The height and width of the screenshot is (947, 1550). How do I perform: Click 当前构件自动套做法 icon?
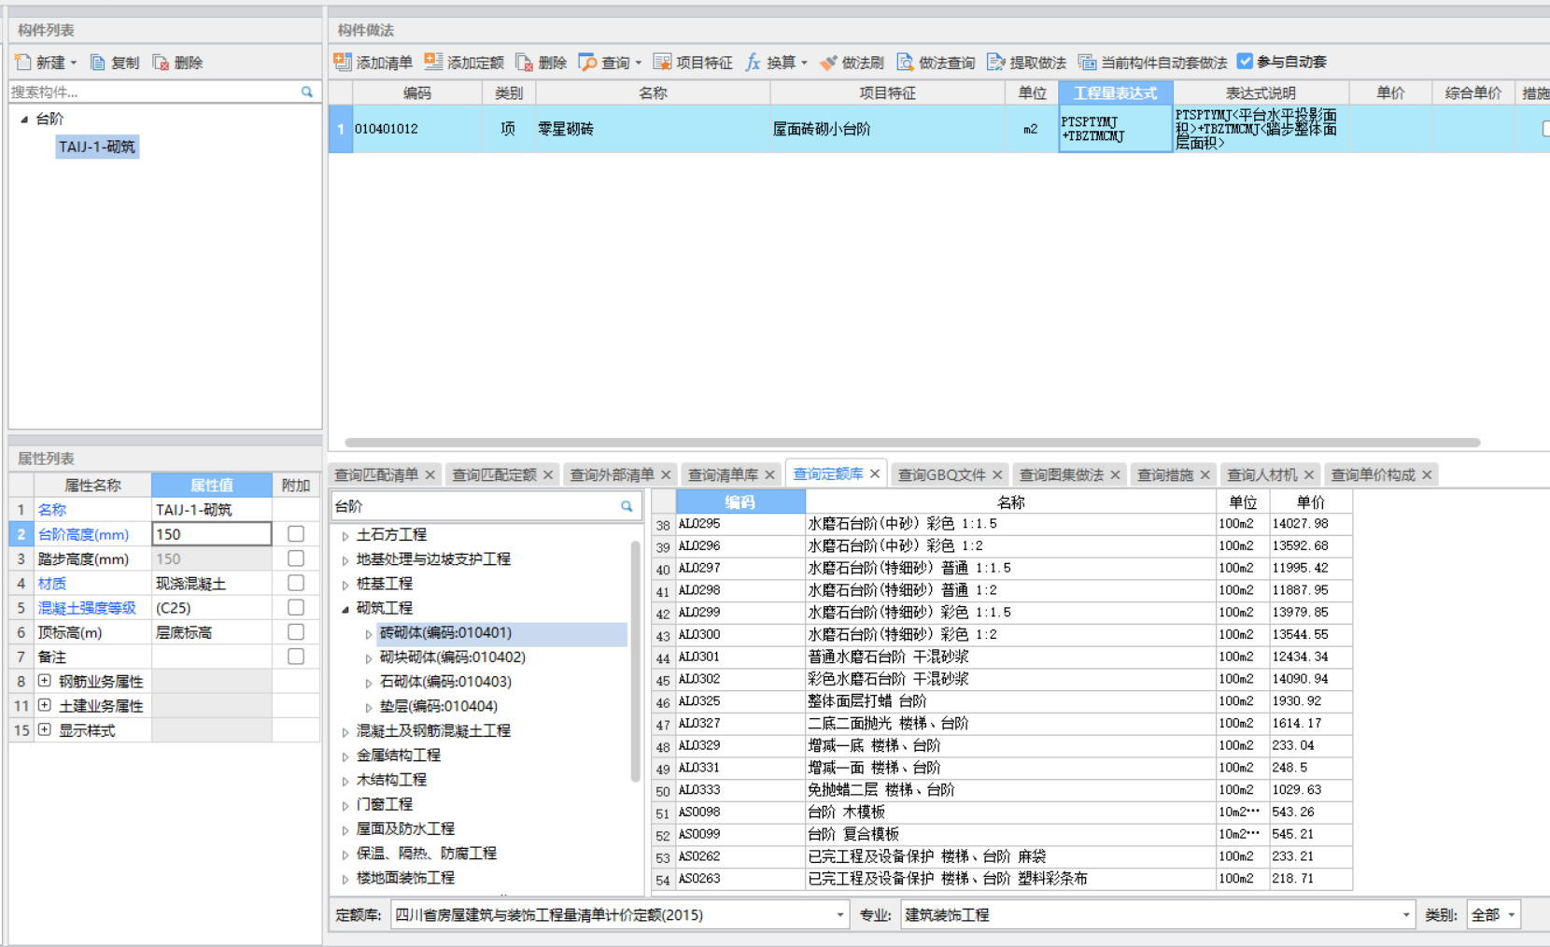click(1087, 63)
